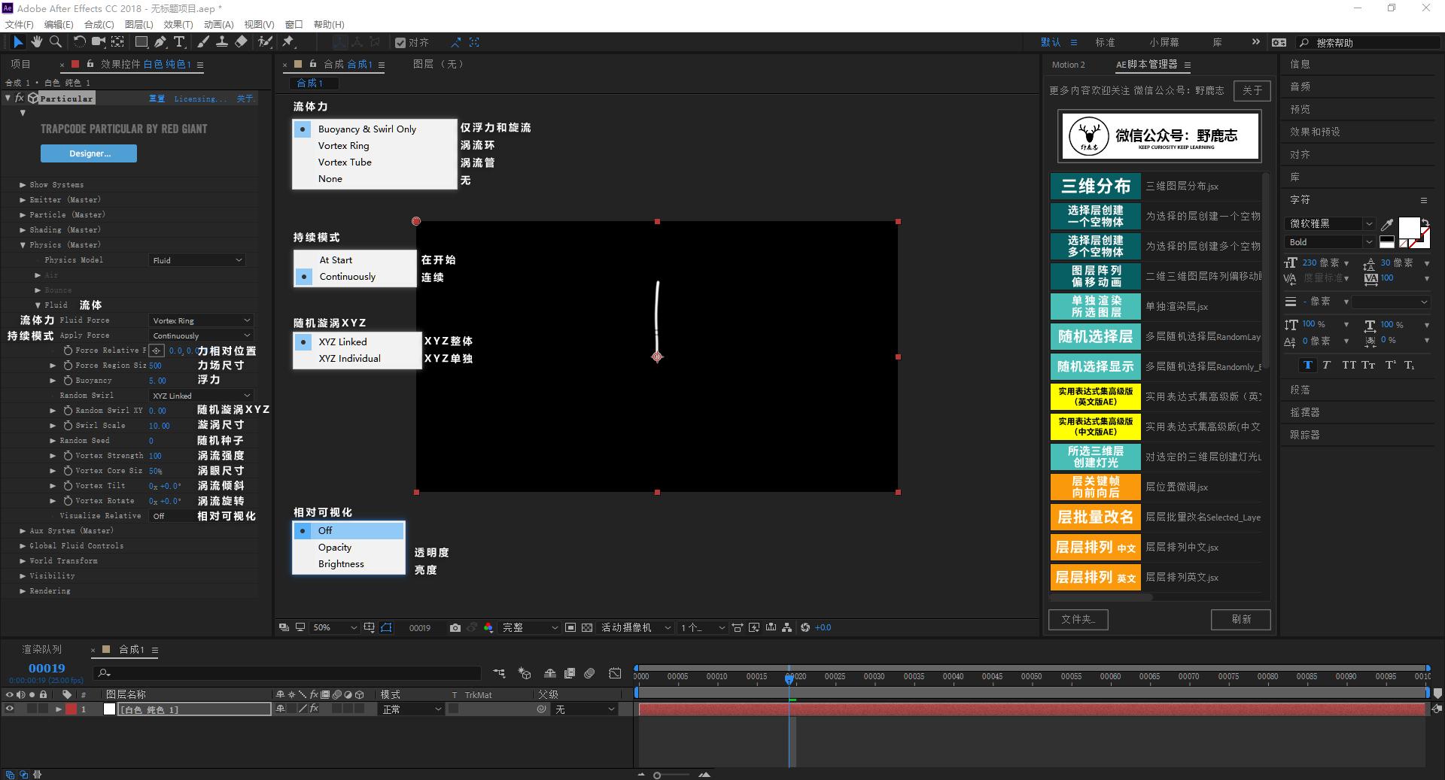Select the Eraser tool
The width and height of the screenshot is (1445, 780).
tap(241, 42)
